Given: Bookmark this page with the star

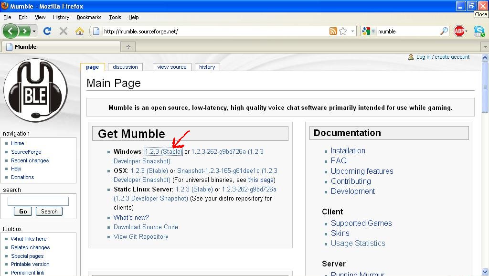Looking at the screenshot, I should 343,31.
